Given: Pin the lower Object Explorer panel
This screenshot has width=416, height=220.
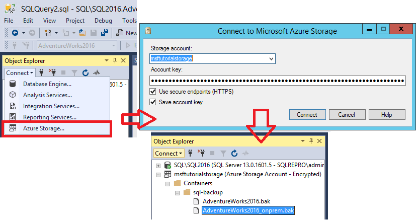Looking at the screenshot, I should (x=311, y=141).
